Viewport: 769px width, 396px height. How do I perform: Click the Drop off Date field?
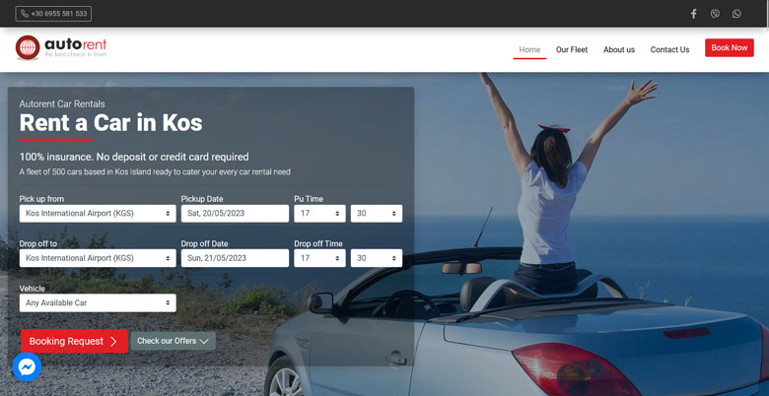235,258
